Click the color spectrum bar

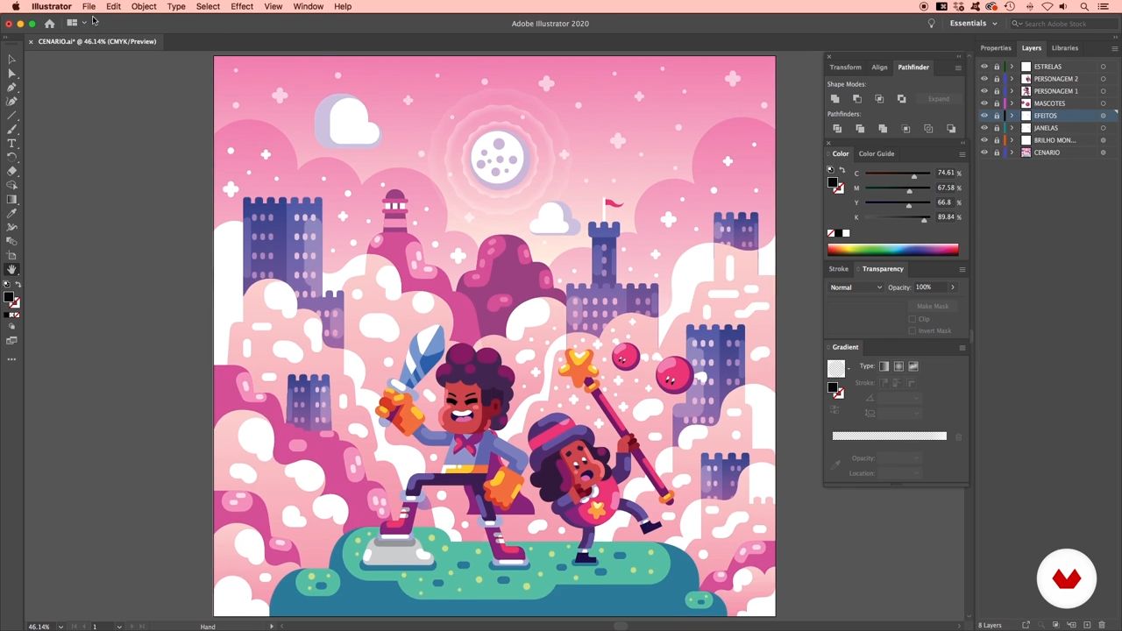892,250
